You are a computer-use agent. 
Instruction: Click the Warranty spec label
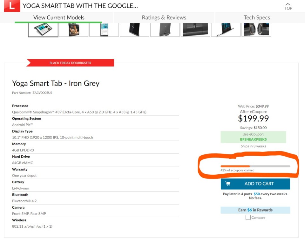(20, 169)
